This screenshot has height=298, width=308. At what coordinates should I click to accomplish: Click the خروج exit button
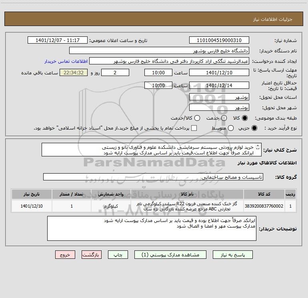(x=65, y=255)
